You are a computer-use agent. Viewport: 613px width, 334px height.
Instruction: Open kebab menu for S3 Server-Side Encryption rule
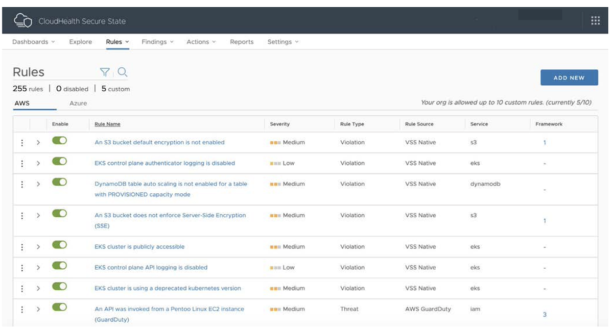[22, 216]
